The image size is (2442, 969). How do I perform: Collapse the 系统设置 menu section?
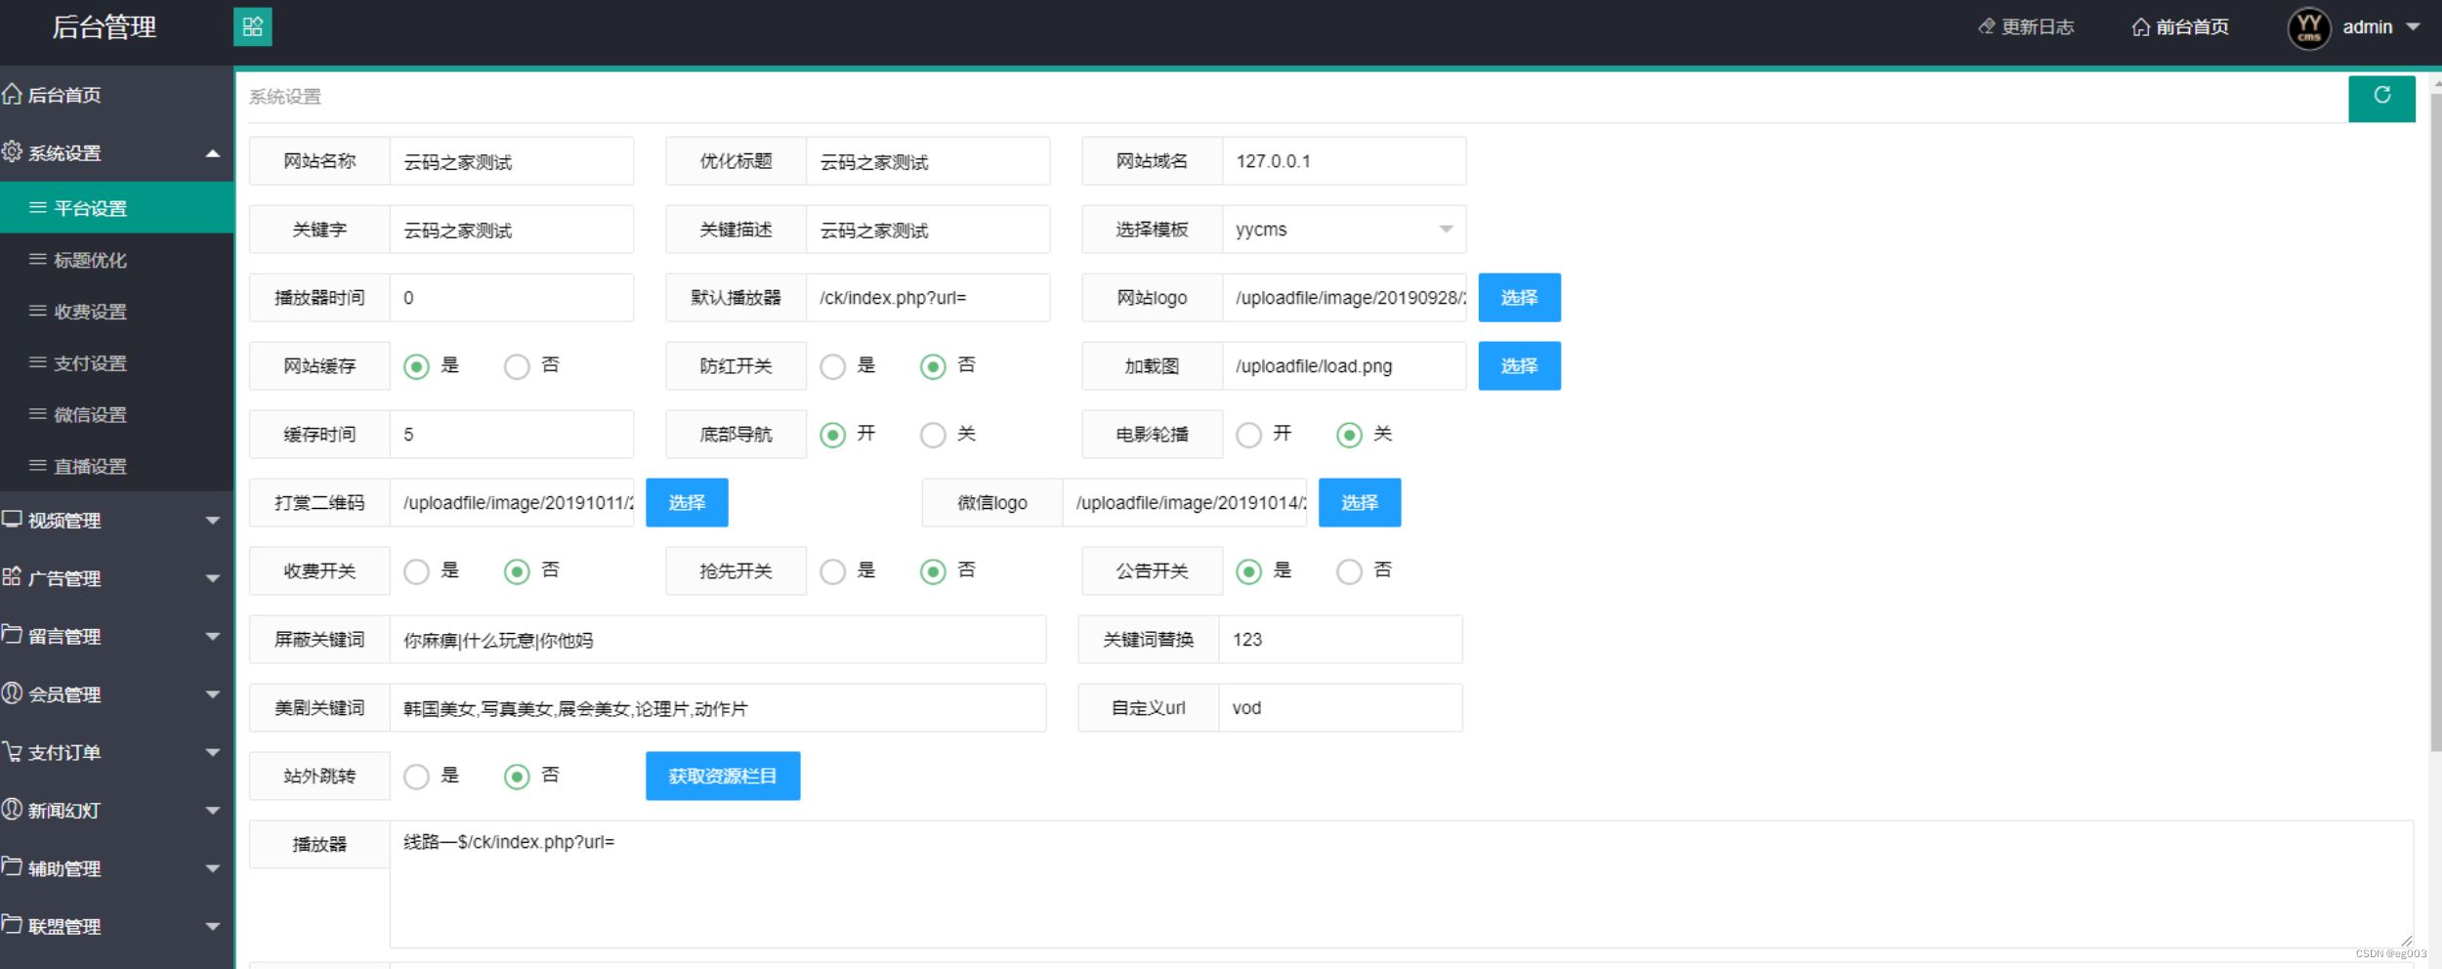pyautogui.click(x=211, y=152)
